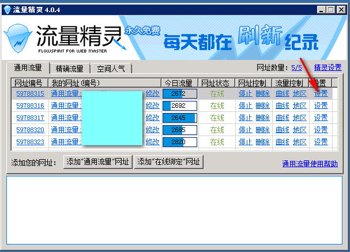Image resolution: width=350 pixels, height=252 pixels.
Task: Open URL number 59788320
Action: tap(30, 130)
